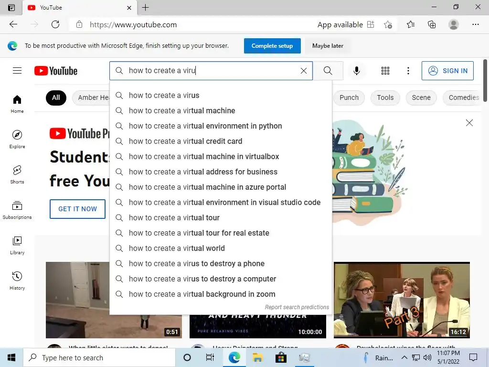Refresh the YouTube page
The height and width of the screenshot is (367, 489).
[55, 24]
